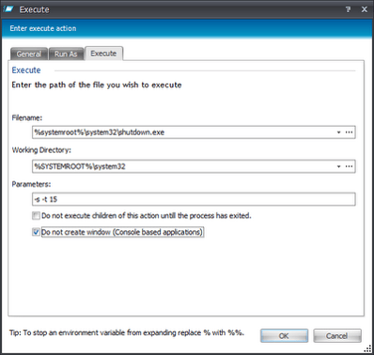Confirm the action with the OK button
The image size is (374, 355).
pyautogui.click(x=284, y=336)
